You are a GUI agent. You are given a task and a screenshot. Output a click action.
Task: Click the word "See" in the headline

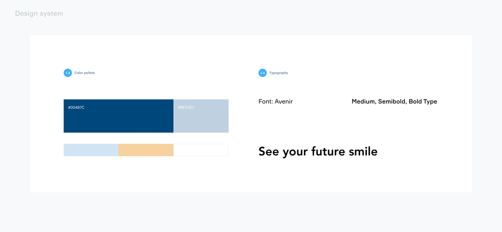click(x=269, y=151)
